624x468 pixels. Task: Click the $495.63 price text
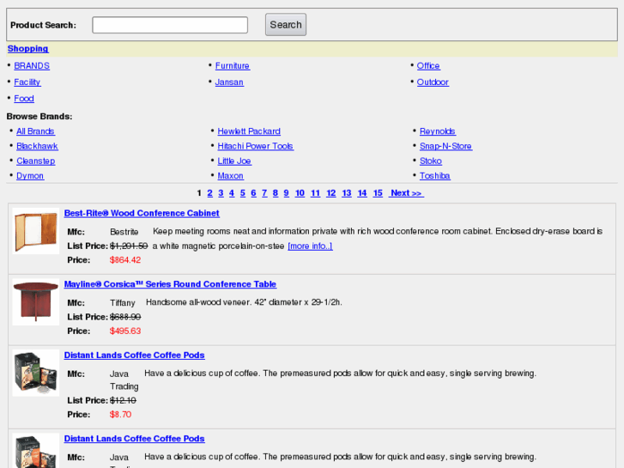click(125, 331)
